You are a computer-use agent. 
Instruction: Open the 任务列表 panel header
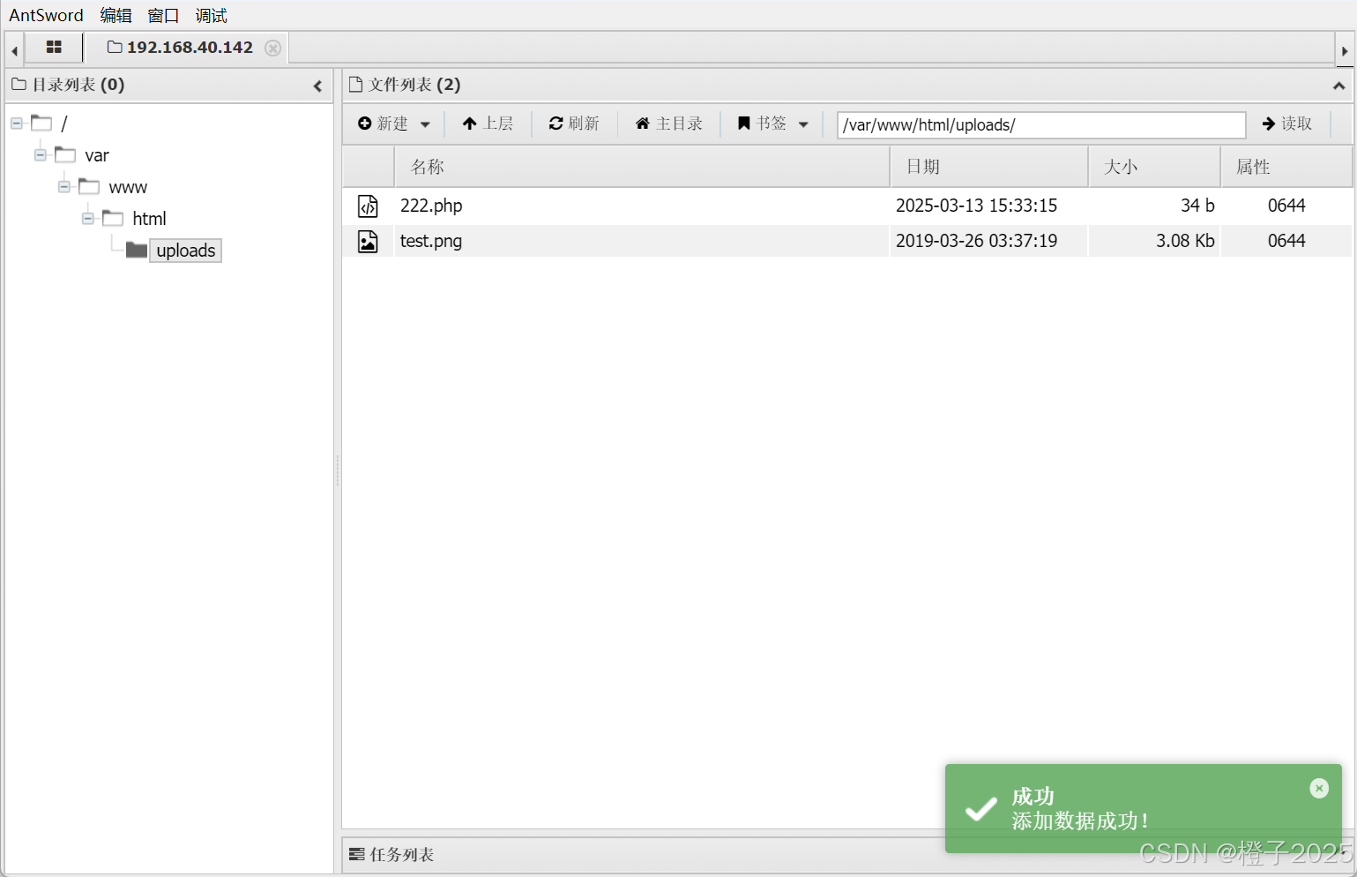(x=392, y=854)
